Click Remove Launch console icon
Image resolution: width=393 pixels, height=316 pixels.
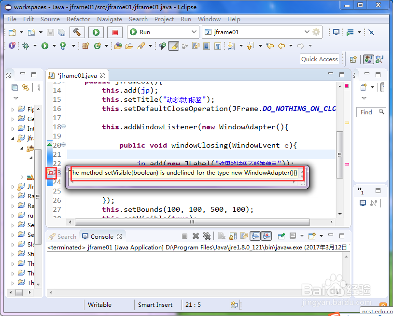[x=196, y=236]
